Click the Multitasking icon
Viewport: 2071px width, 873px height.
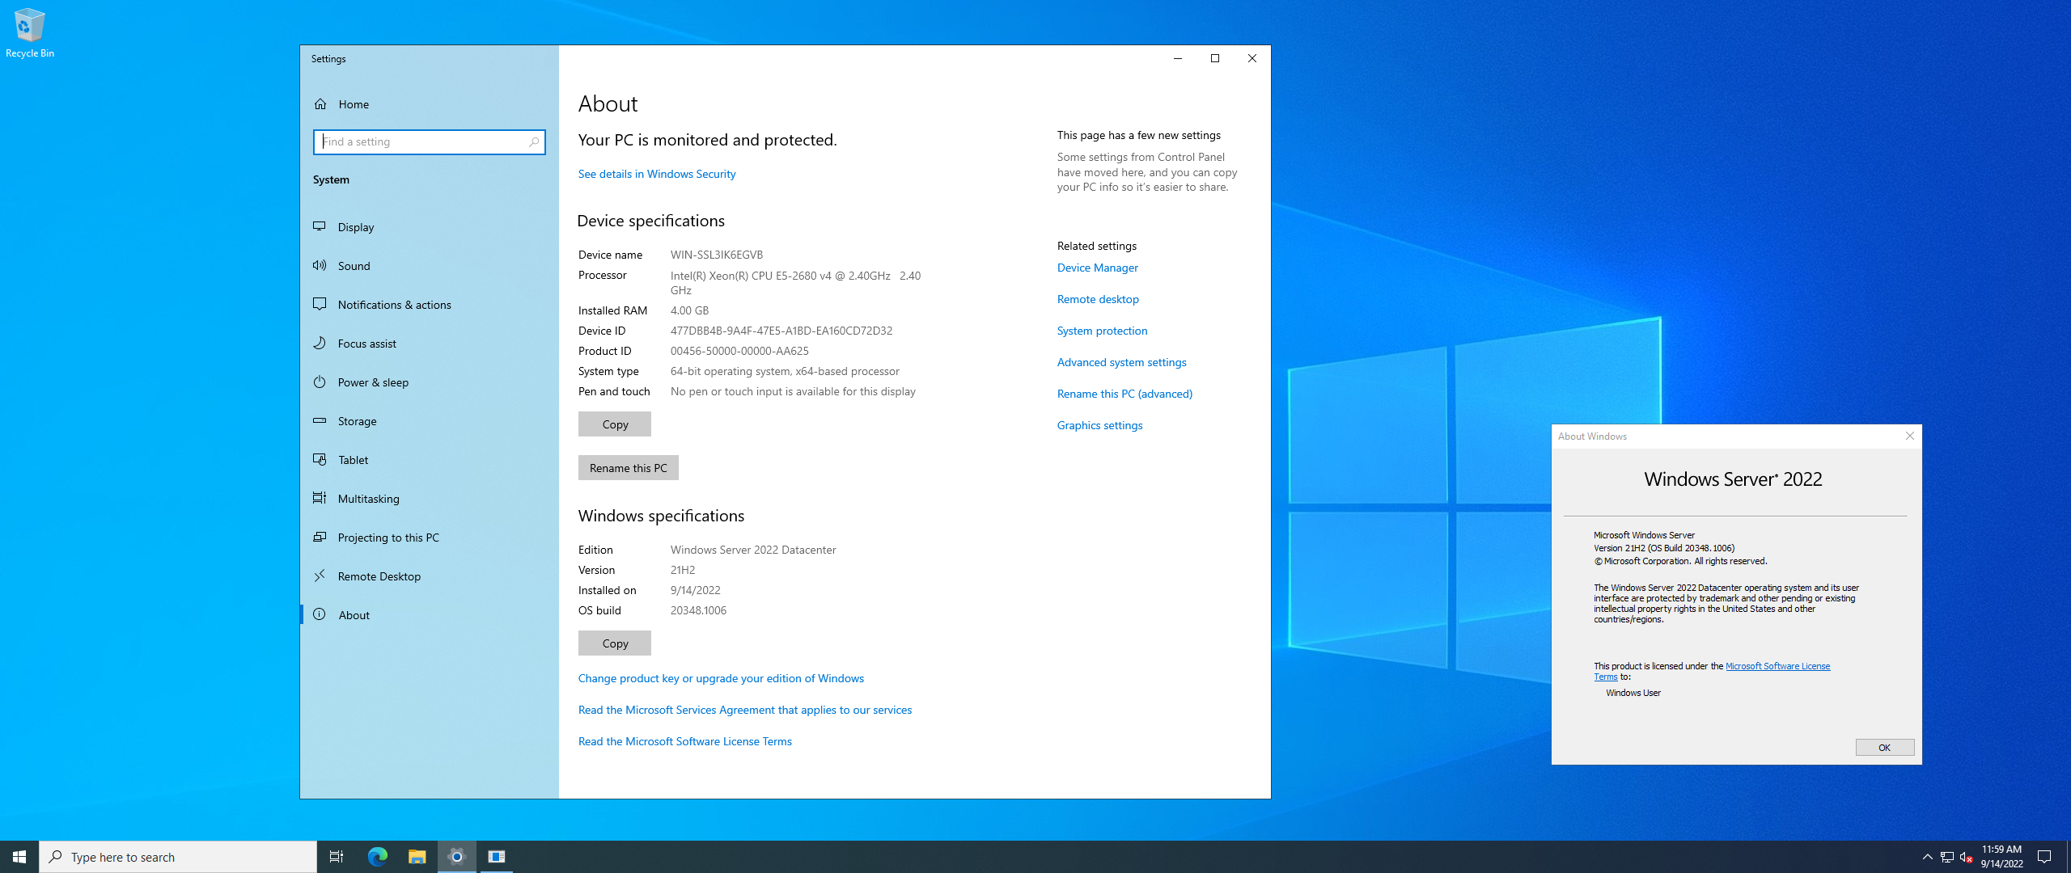(320, 498)
